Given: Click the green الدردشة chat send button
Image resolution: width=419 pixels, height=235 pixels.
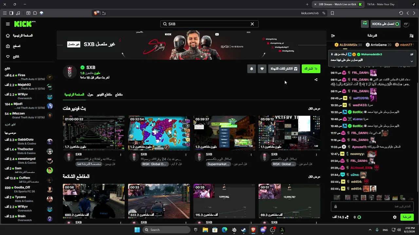Looking at the screenshot, I should pos(407,217).
